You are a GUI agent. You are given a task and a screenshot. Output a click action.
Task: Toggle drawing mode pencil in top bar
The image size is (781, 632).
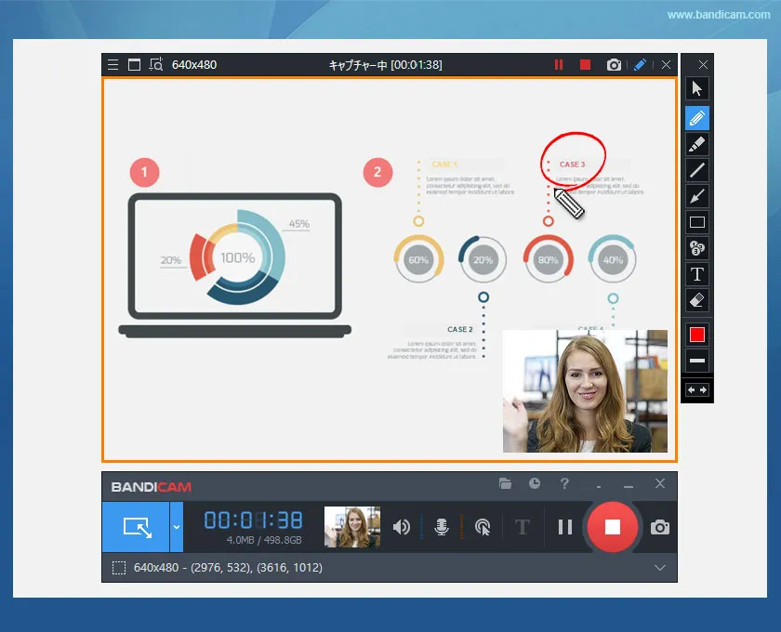tap(640, 65)
